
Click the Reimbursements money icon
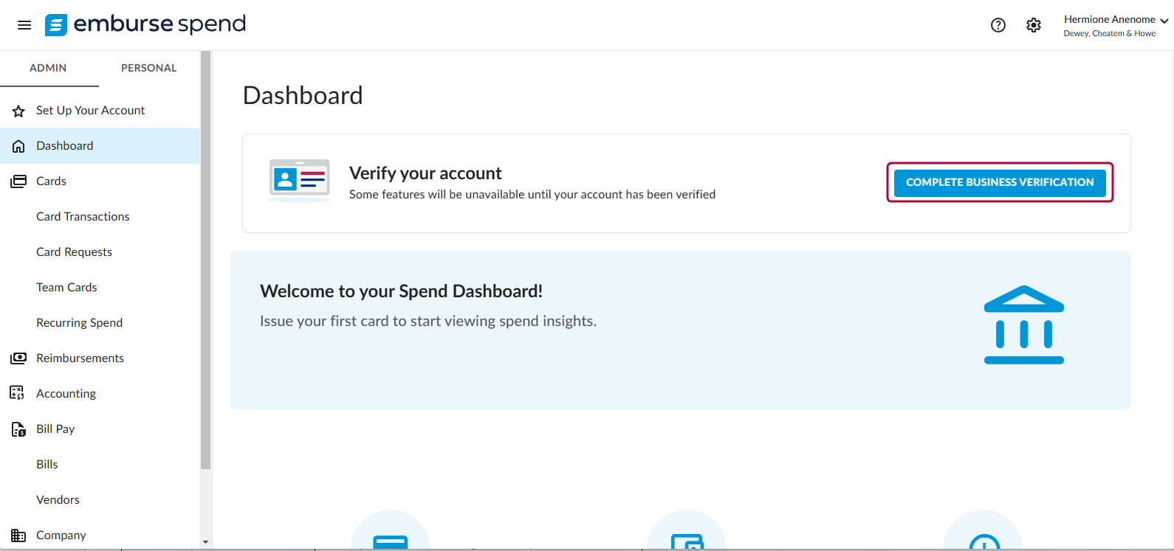click(x=18, y=358)
